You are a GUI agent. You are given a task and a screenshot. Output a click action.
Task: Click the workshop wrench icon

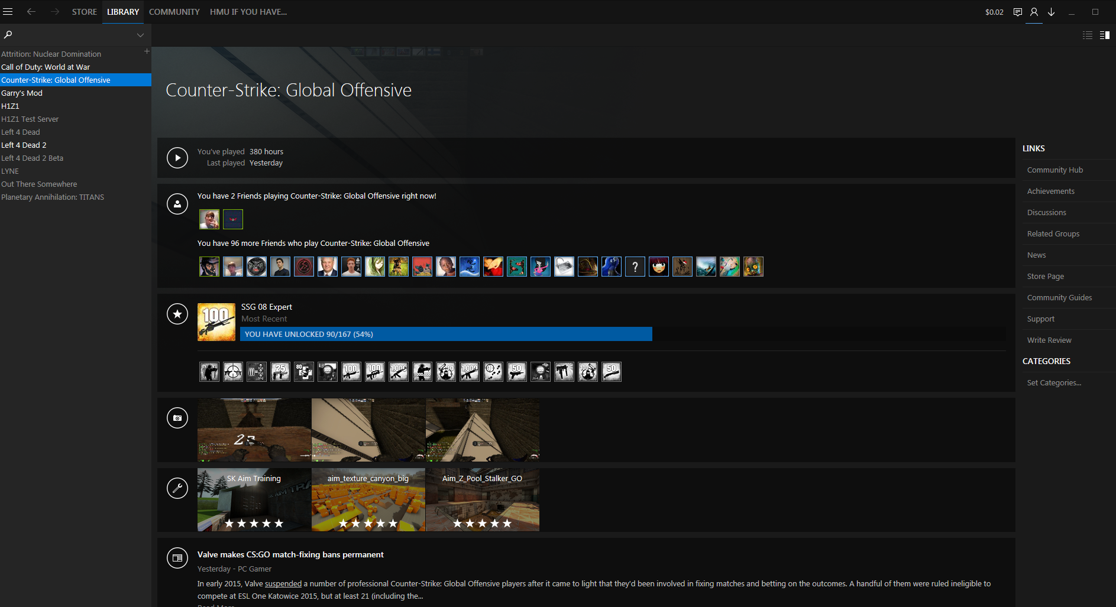tap(177, 488)
